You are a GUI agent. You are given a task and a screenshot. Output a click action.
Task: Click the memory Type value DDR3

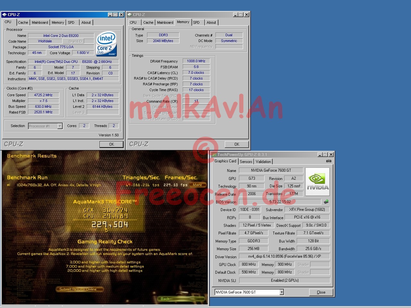click(x=163, y=35)
